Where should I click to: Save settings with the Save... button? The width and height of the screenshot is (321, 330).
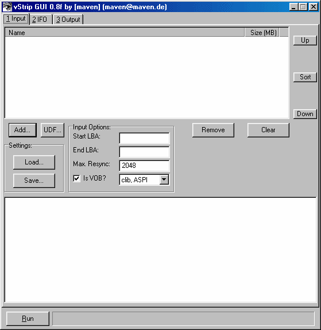[x=34, y=181]
